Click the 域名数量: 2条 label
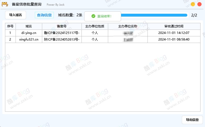This screenshot has height=127, width=205. pyautogui.click(x=70, y=15)
